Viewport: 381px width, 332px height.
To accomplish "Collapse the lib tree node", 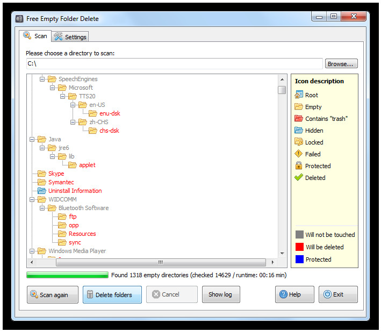I will [x=52, y=156].
